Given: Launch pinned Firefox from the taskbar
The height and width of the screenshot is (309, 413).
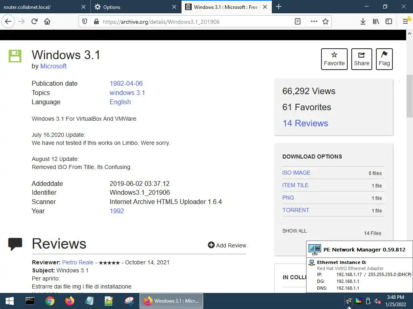Looking at the screenshot, I should click(69, 301).
